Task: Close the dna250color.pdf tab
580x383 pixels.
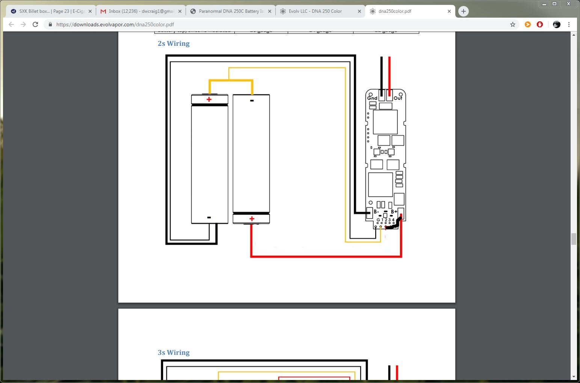Action: click(449, 11)
